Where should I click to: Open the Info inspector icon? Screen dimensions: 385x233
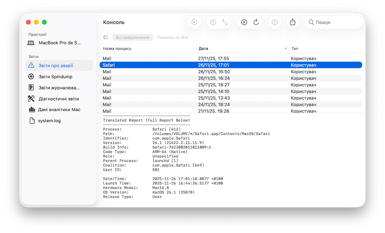click(x=275, y=22)
